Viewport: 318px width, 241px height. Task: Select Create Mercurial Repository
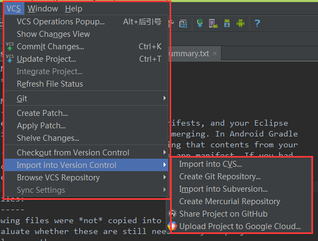pos(230,201)
